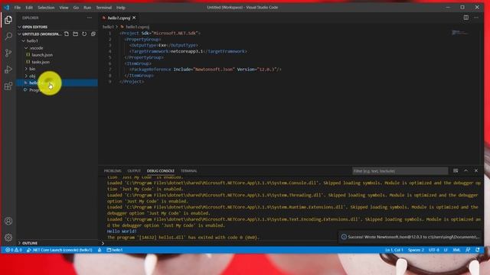Open the Source Control view icon
490x275 pixels.
click(x=8, y=53)
